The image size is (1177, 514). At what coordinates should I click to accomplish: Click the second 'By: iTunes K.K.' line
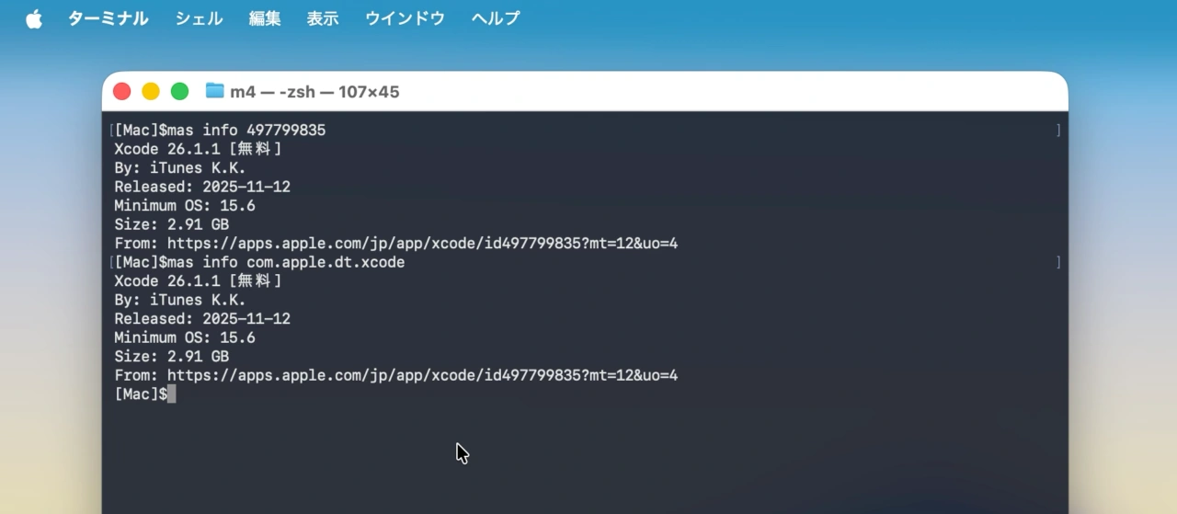[180, 300]
